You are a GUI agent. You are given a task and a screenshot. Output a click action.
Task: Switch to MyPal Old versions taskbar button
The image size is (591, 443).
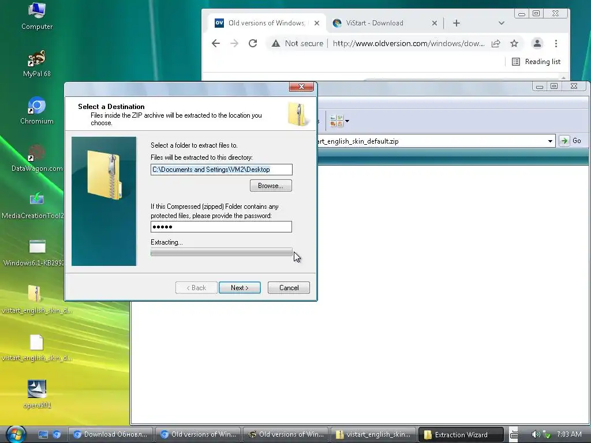286,434
